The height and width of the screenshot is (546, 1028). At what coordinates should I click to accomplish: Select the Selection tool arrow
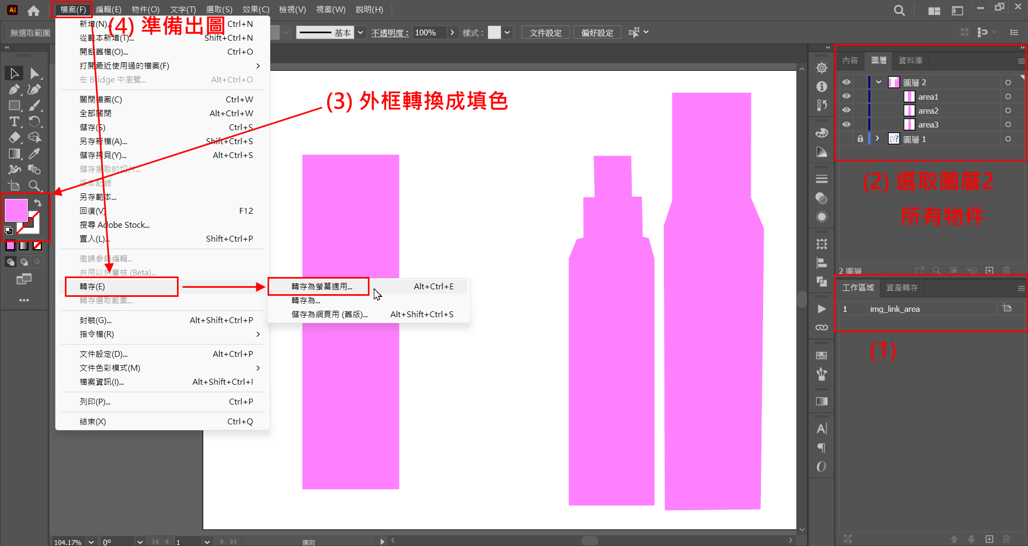pos(14,73)
